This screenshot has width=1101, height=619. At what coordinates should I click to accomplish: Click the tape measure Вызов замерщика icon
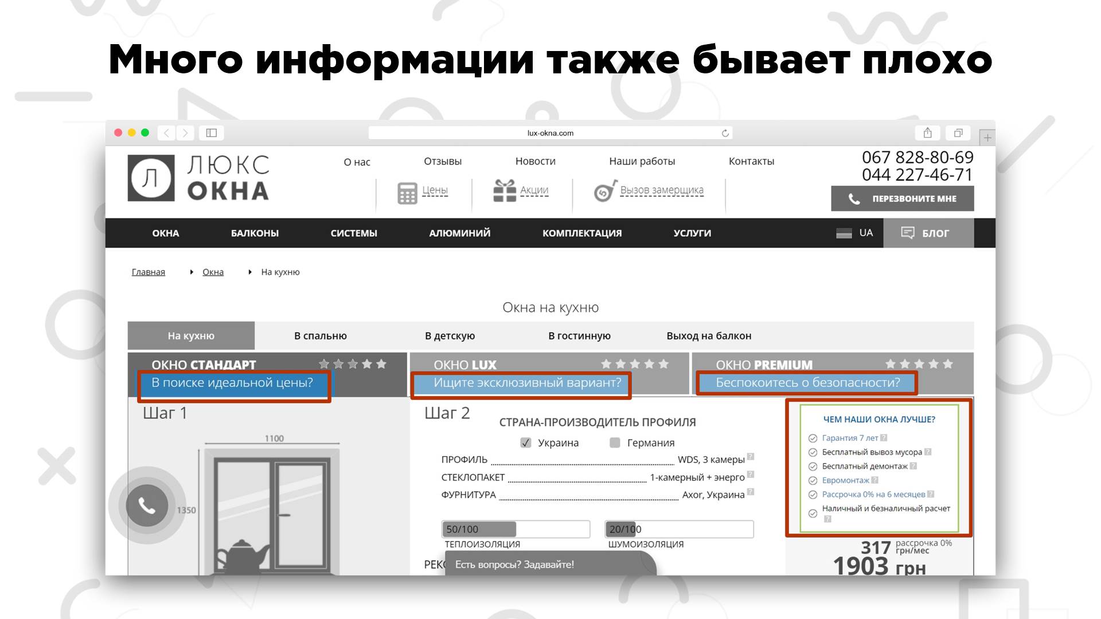(x=604, y=191)
